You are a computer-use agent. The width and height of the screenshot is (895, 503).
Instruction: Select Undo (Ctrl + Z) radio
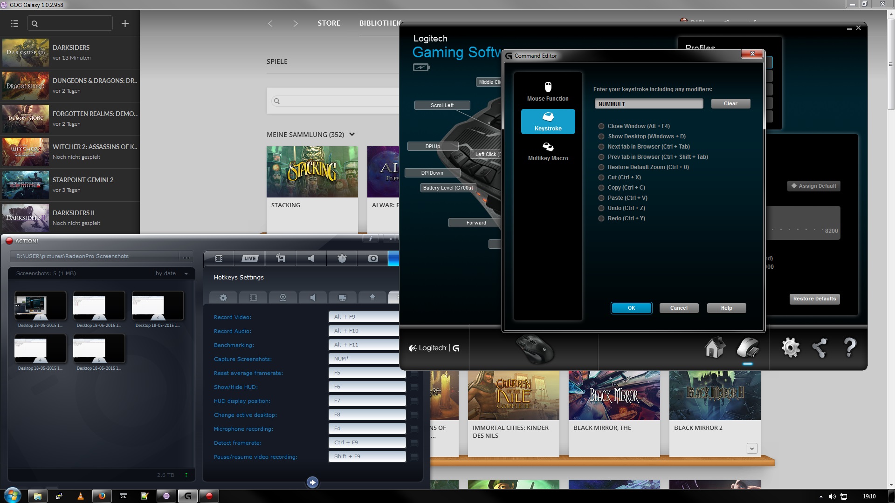pyautogui.click(x=601, y=208)
